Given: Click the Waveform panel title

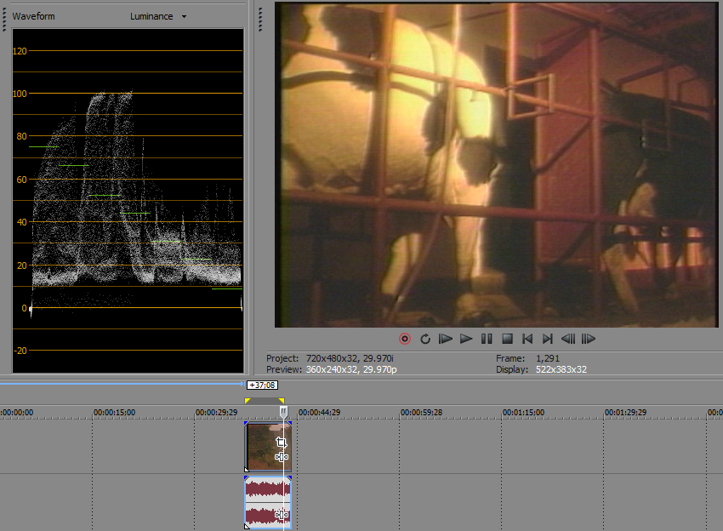Looking at the screenshot, I should 34,16.
